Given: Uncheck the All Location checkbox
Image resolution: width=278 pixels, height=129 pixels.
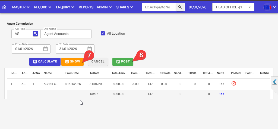Looking at the screenshot, I should [x=103, y=34].
